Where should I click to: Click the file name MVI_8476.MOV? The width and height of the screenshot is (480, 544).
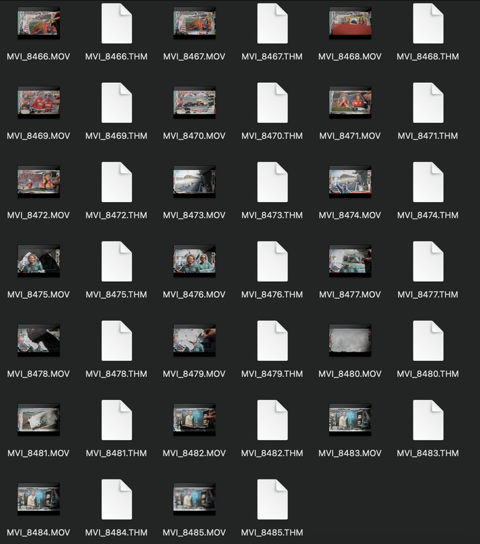pos(194,294)
